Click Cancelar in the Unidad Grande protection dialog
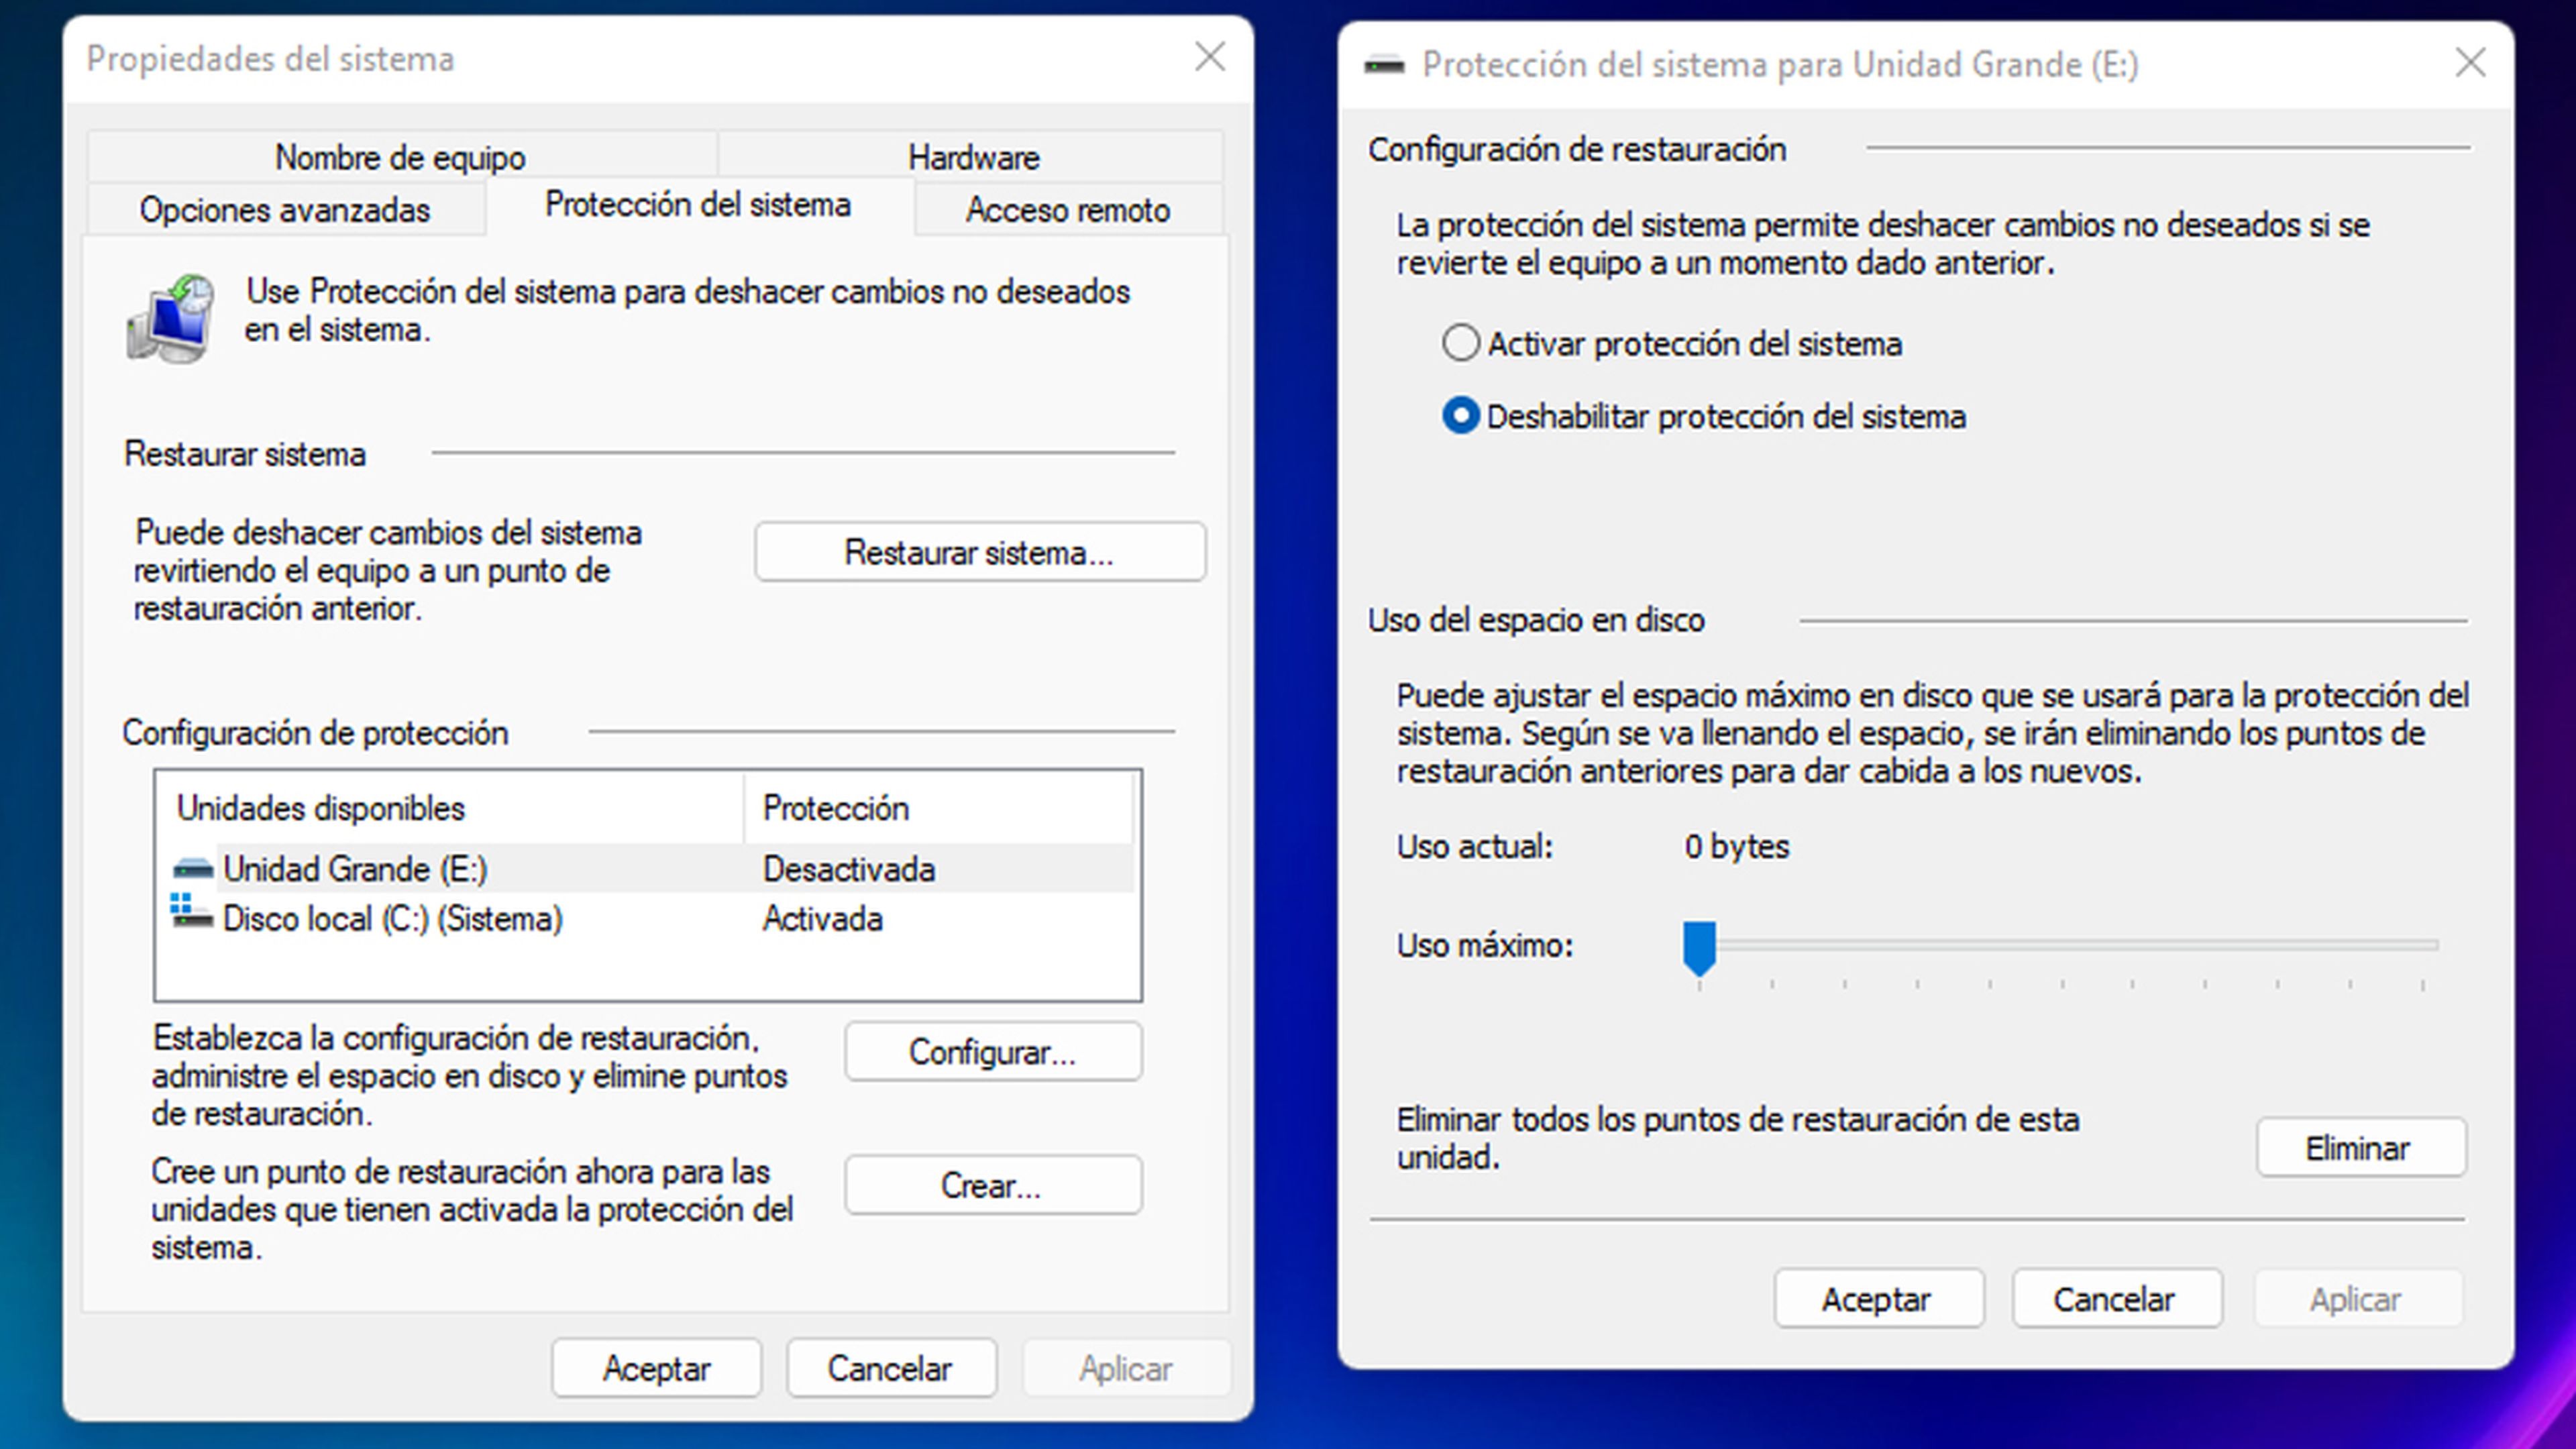The image size is (2576, 1449). pos(2117,1298)
